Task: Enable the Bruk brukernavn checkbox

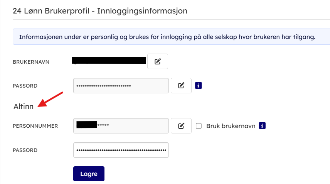Action: point(199,126)
